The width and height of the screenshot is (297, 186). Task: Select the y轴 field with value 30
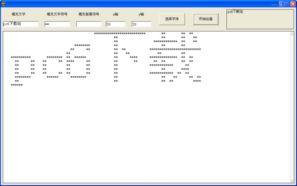coord(142,24)
